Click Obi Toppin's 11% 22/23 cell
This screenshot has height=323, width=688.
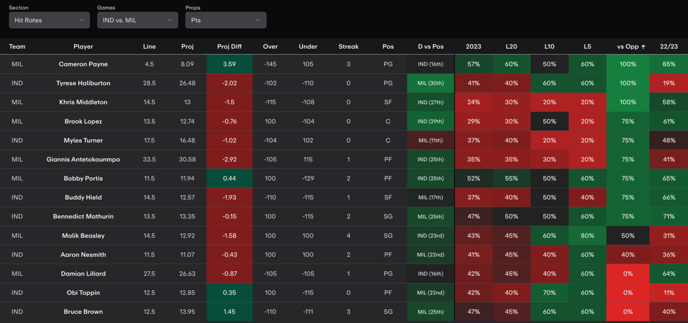669,293
